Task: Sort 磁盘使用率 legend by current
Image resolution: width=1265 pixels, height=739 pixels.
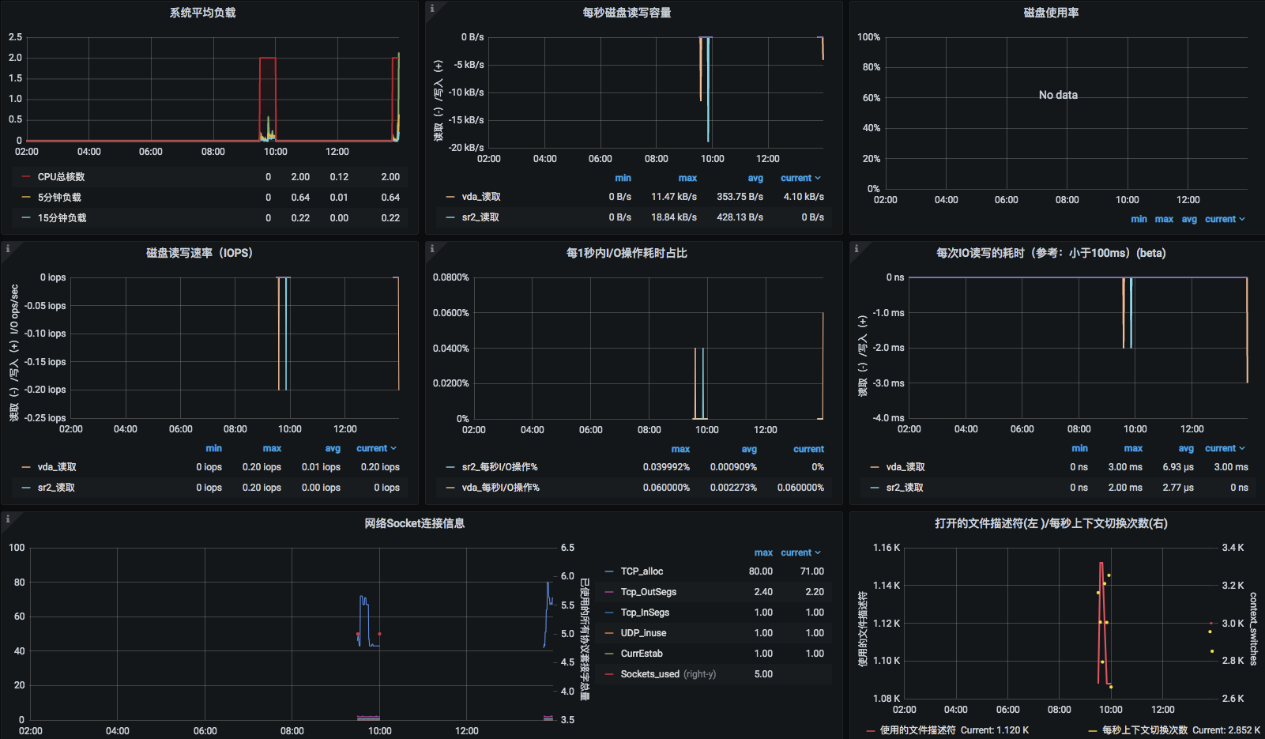Action: tap(1225, 220)
